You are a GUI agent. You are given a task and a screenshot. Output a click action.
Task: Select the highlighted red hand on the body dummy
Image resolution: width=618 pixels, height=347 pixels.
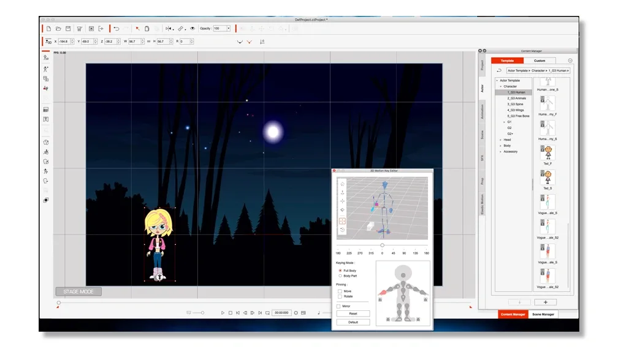coord(382,293)
